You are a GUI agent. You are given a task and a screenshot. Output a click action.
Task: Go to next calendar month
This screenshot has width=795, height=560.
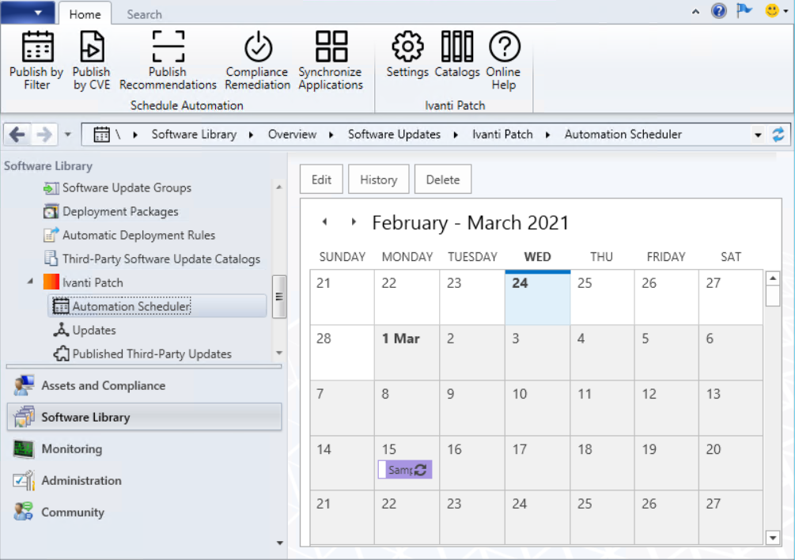[354, 222]
